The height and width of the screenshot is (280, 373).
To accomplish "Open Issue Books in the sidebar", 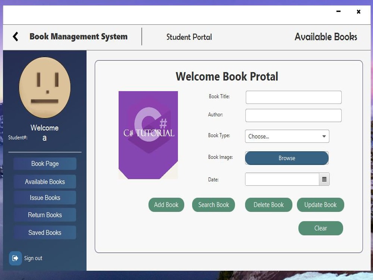I will pyautogui.click(x=45, y=197).
